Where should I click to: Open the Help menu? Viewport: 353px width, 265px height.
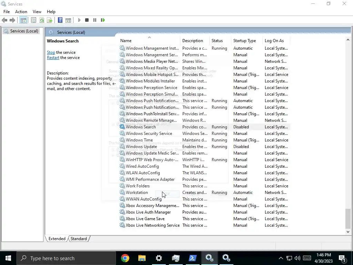tap(51, 12)
